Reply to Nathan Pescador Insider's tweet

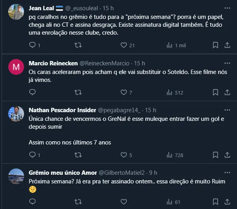[x=32, y=155]
